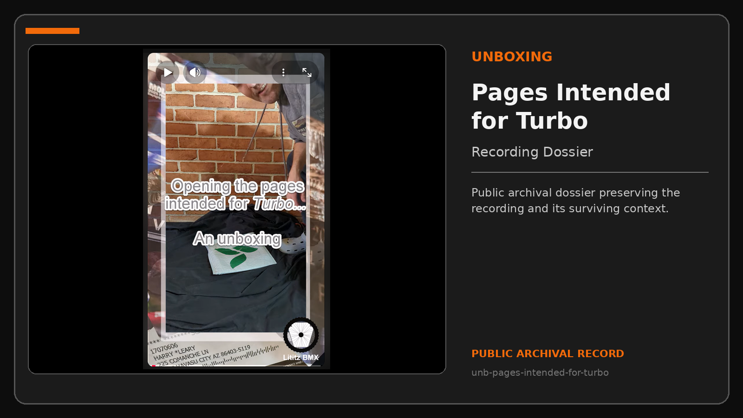
Task: Click the 'Pages Intended for Turbo' heading
Action: (x=571, y=106)
